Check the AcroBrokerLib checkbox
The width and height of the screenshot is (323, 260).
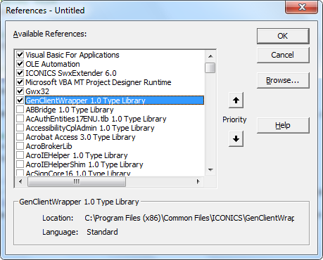point(20,146)
